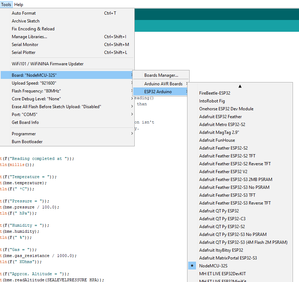This screenshot has height=282, width=299.
Task: Choose Adafruit Feather ESP32-S2 Reverse TFT
Action: point(240,164)
